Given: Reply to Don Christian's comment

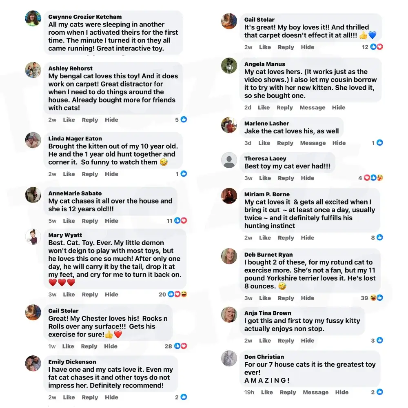Looking at the screenshot, I should click(288, 392).
